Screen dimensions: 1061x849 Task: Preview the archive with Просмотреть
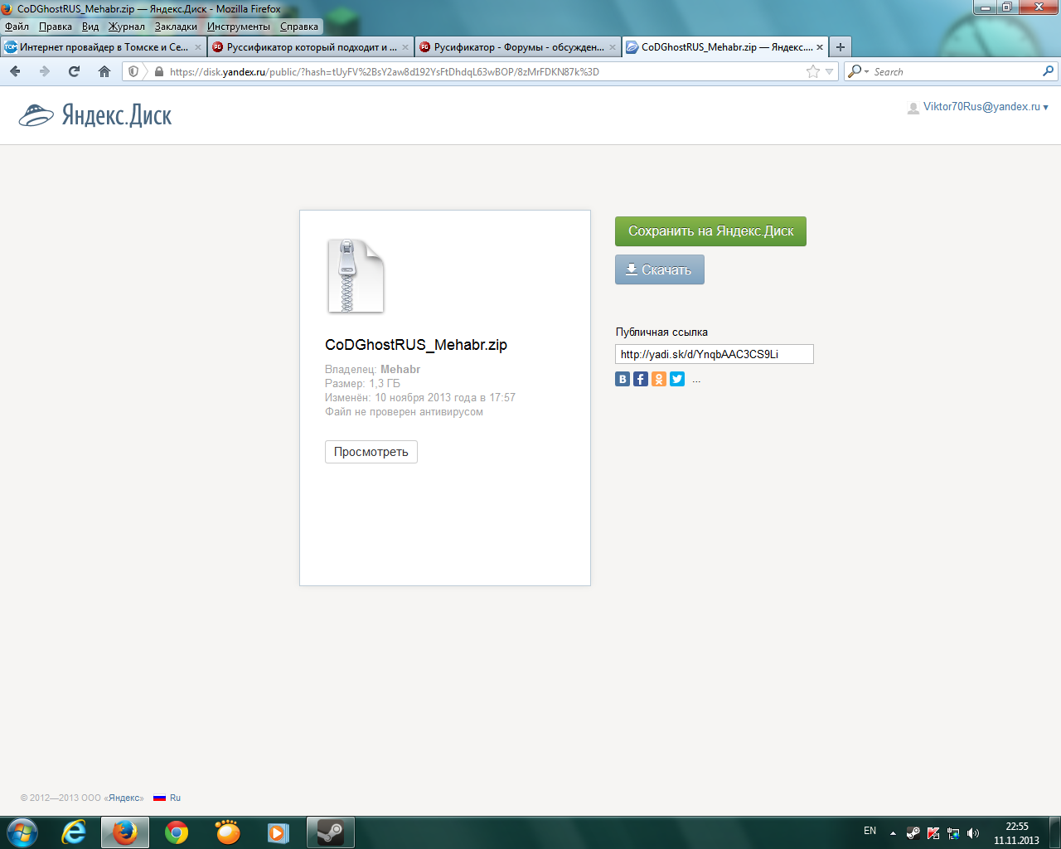pyautogui.click(x=371, y=452)
